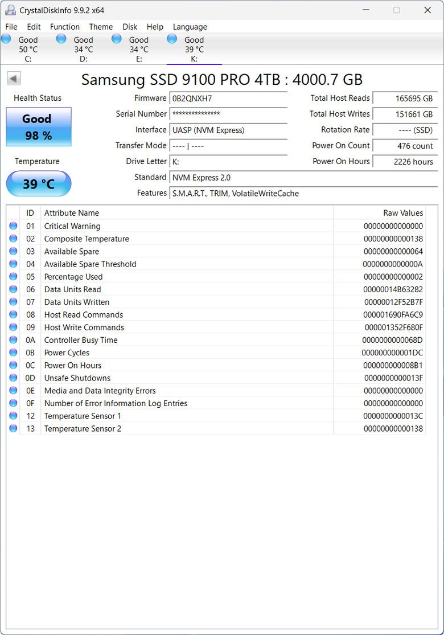Click raw value 000001690FA6C9

click(x=393, y=315)
